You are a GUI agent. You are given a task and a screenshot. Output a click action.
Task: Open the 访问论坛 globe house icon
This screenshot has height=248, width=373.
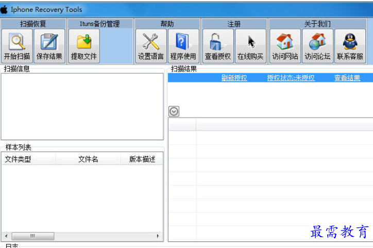[x=317, y=42]
